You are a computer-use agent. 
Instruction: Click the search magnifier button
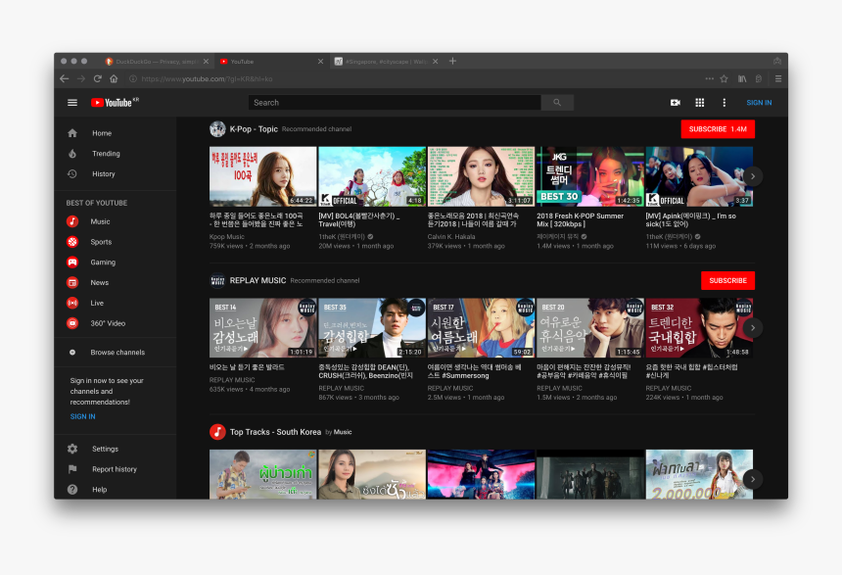click(x=557, y=103)
